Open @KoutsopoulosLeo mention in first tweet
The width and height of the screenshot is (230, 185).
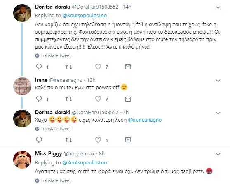(x=84, y=16)
